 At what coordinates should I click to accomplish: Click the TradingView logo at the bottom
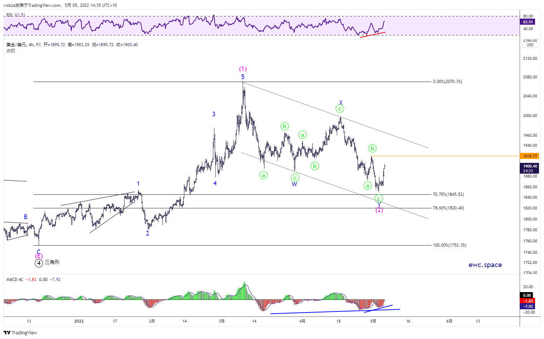20,333
